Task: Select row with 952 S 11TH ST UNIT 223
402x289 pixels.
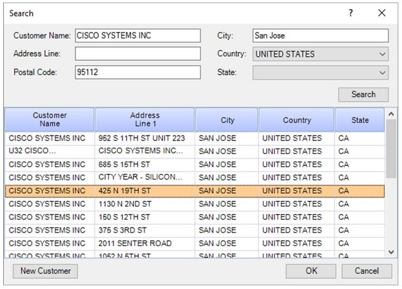Action: click(x=195, y=138)
